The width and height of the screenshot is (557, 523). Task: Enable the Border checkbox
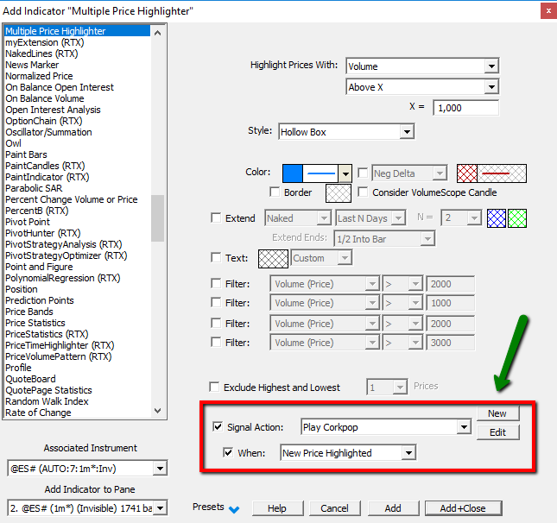coord(275,192)
